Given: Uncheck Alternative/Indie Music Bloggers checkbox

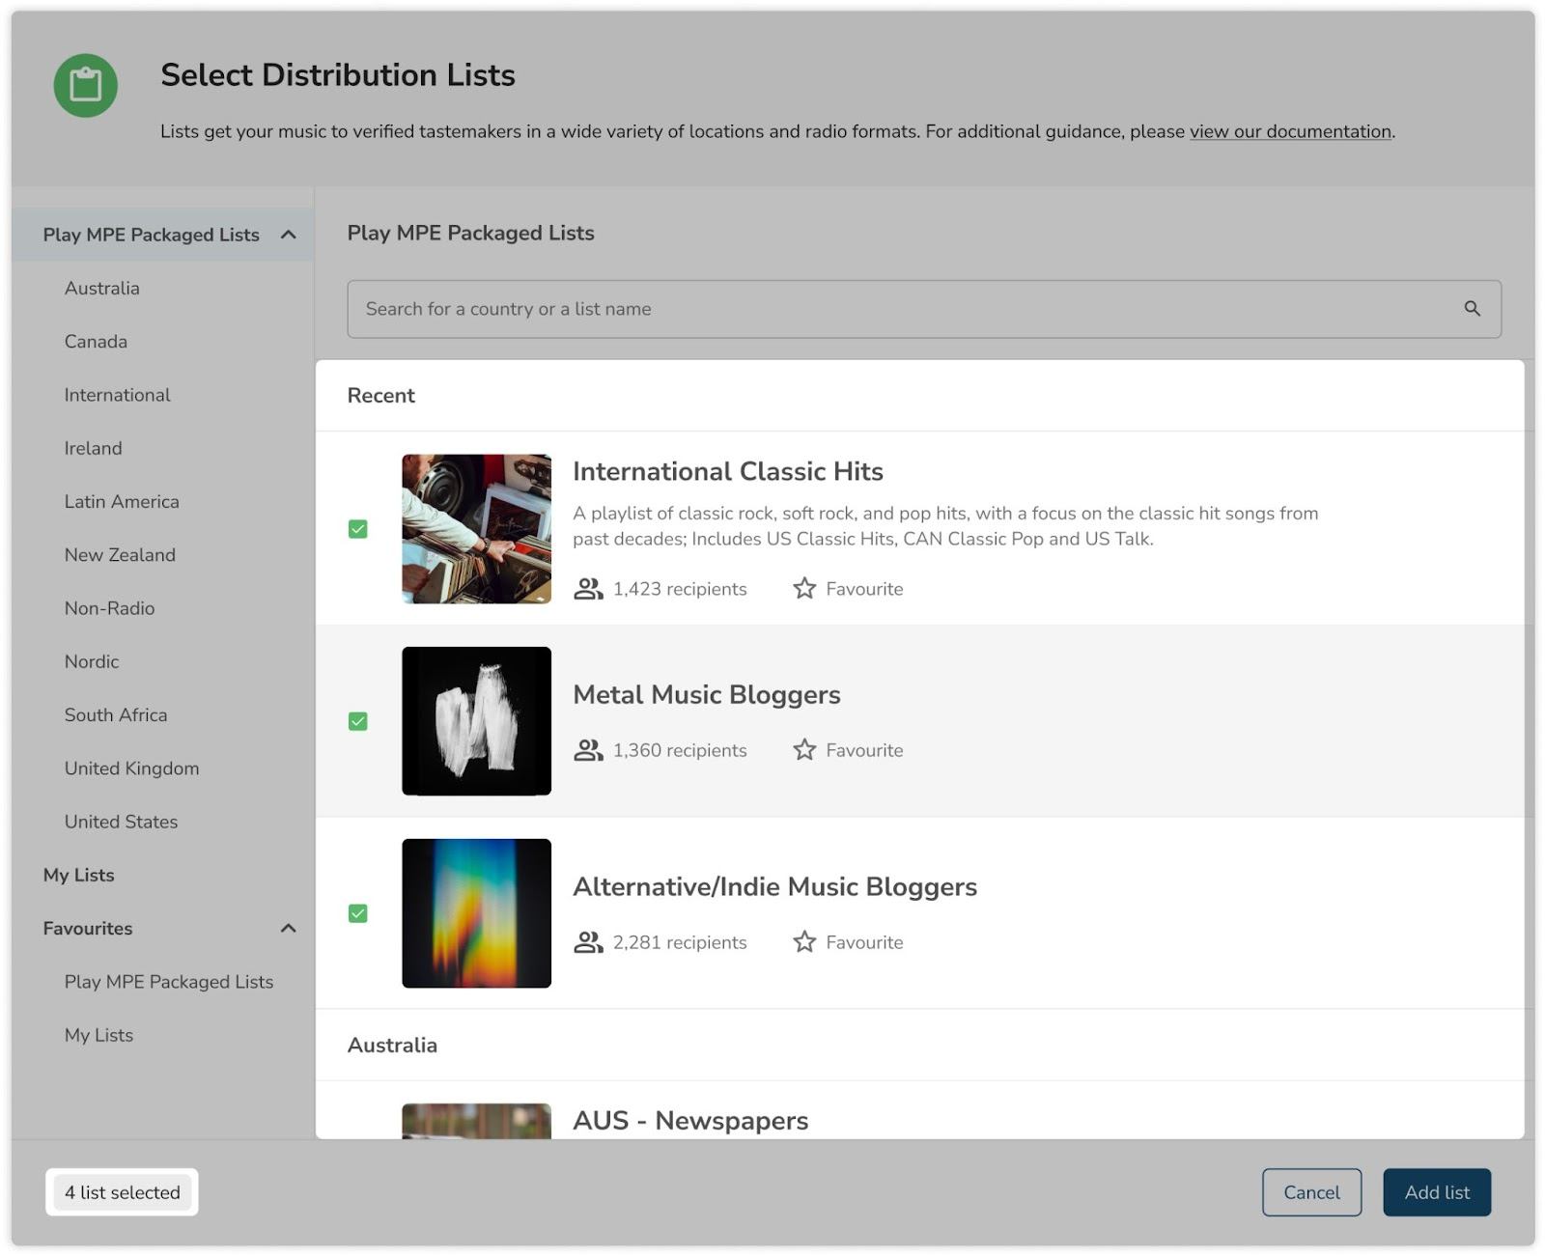Looking at the screenshot, I should click(x=358, y=913).
